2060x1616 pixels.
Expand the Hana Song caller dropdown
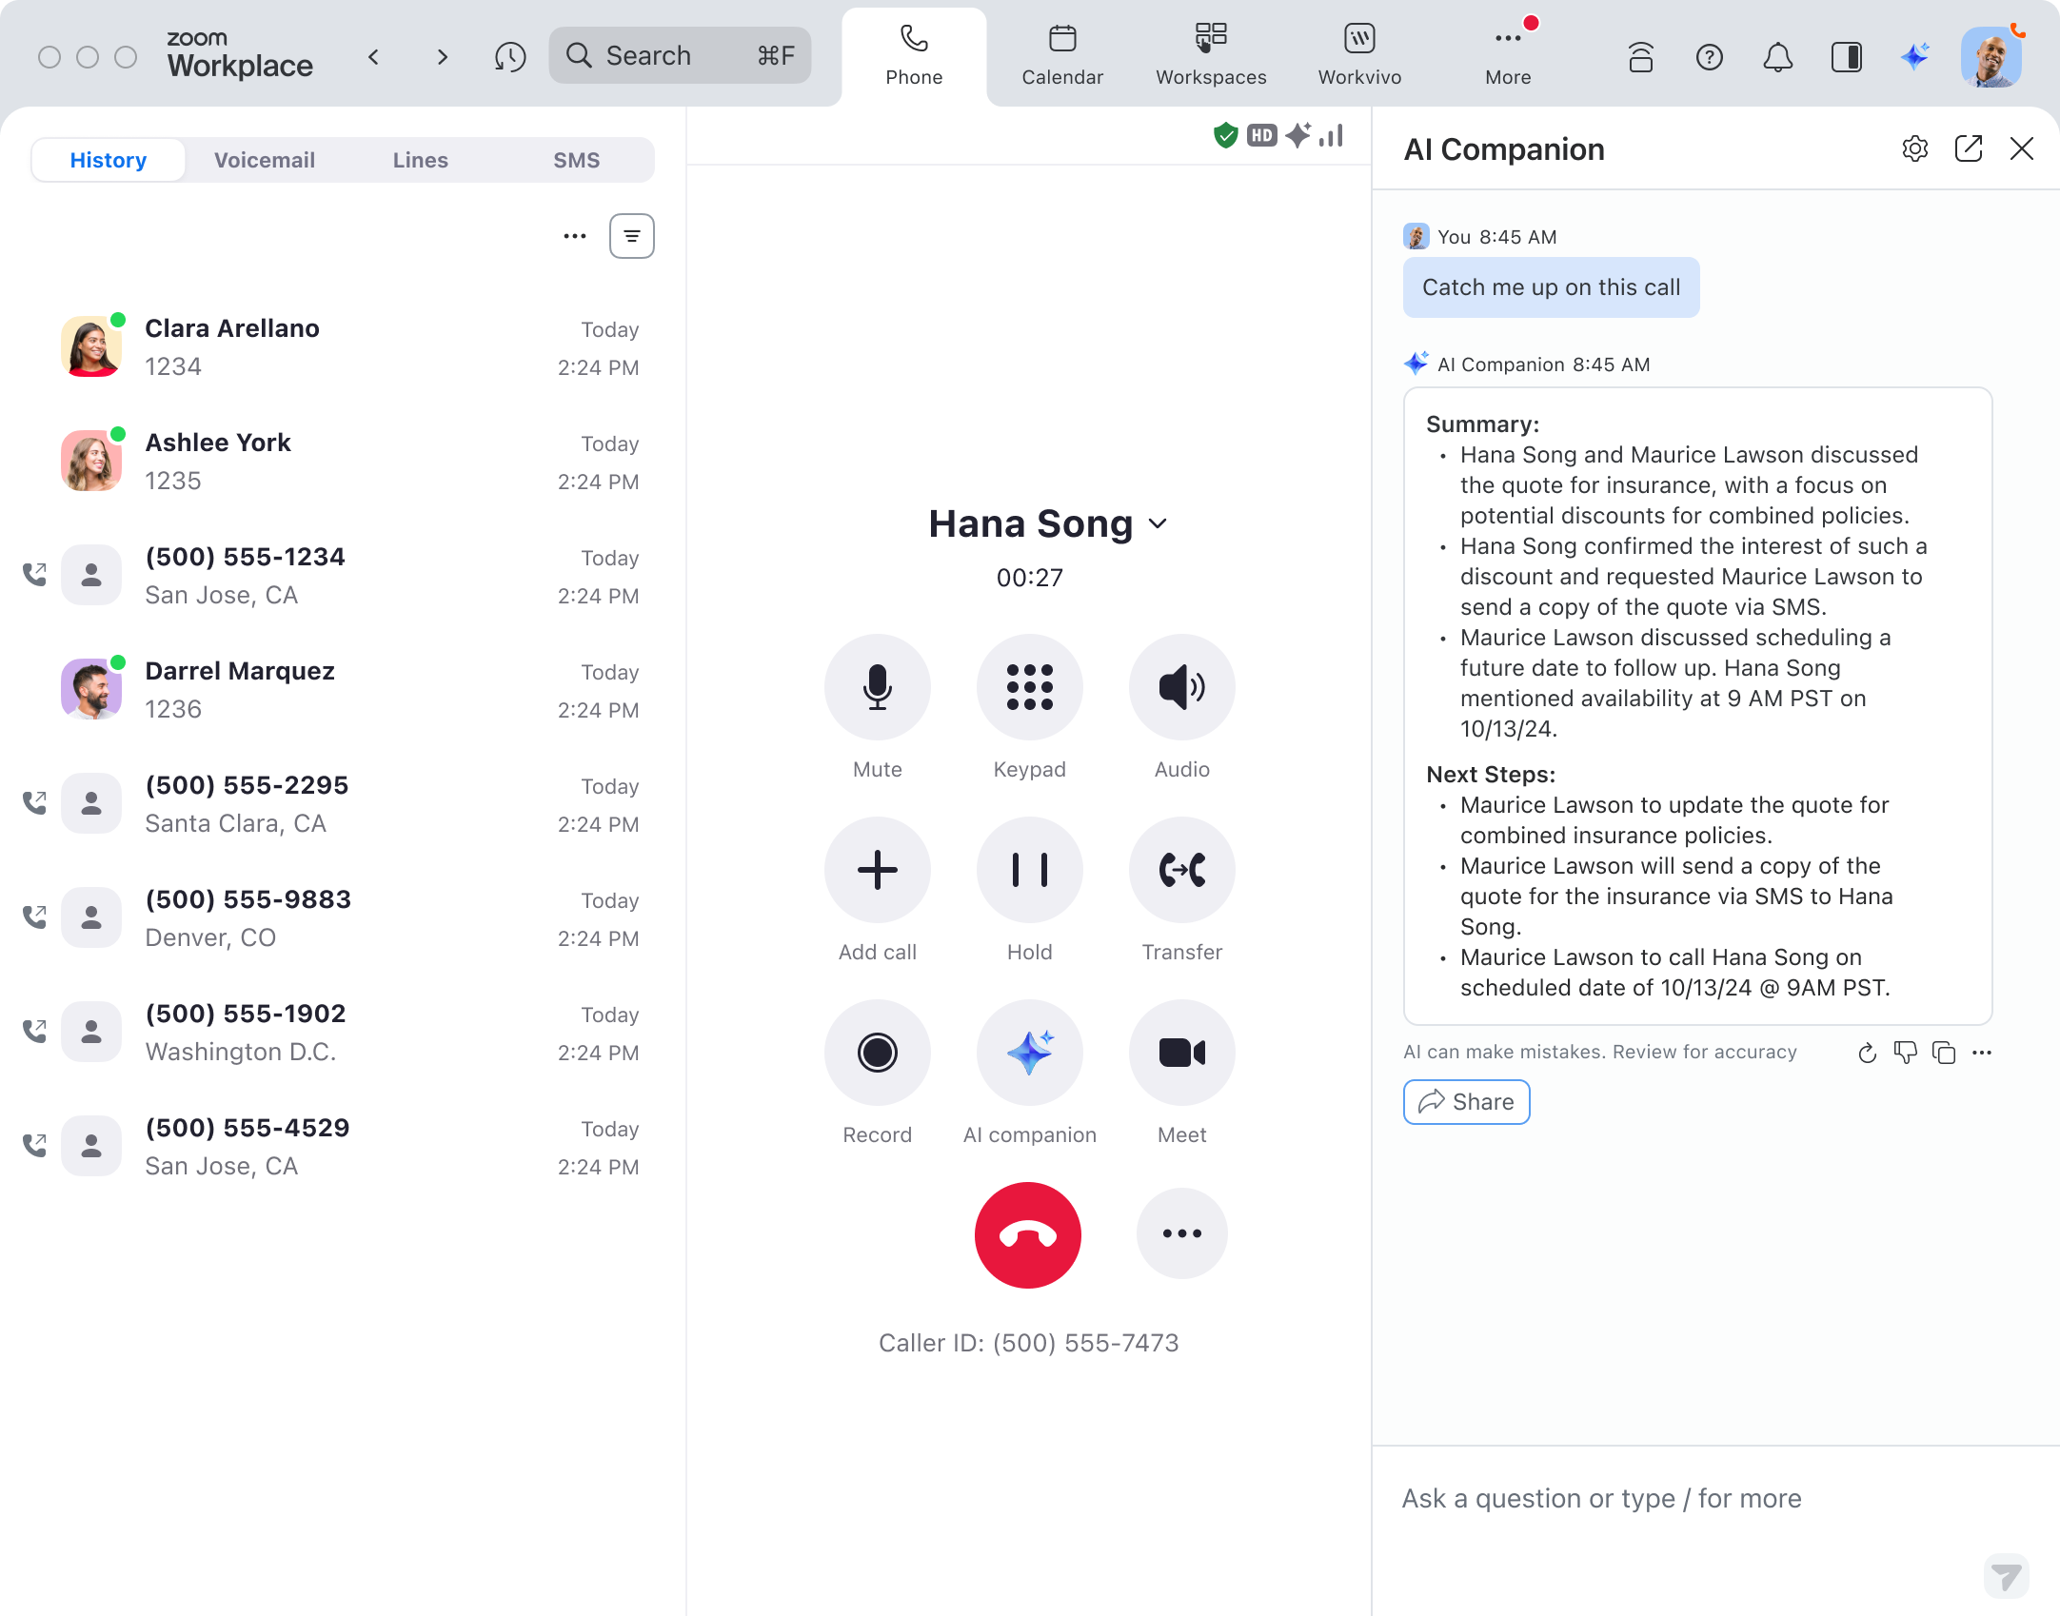pyautogui.click(x=1158, y=524)
